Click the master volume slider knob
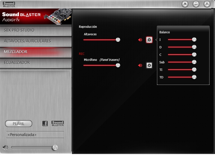Viewport: 215px width, 155px height. pos(55,147)
